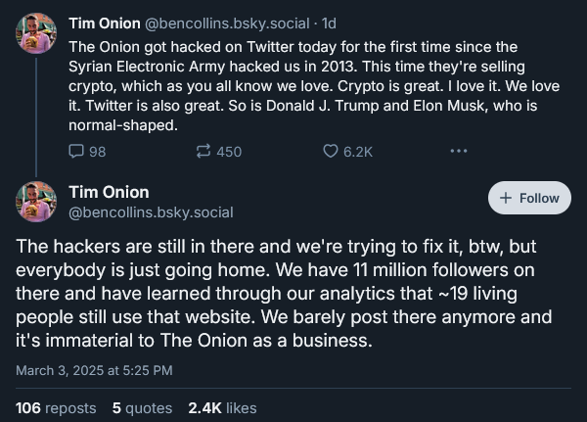587x422 pixels.
Task: Click the repost arrows icon
Action: tap(203, 152)
